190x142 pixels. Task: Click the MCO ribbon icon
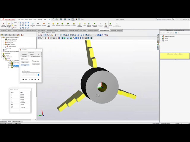pos(110,24)
